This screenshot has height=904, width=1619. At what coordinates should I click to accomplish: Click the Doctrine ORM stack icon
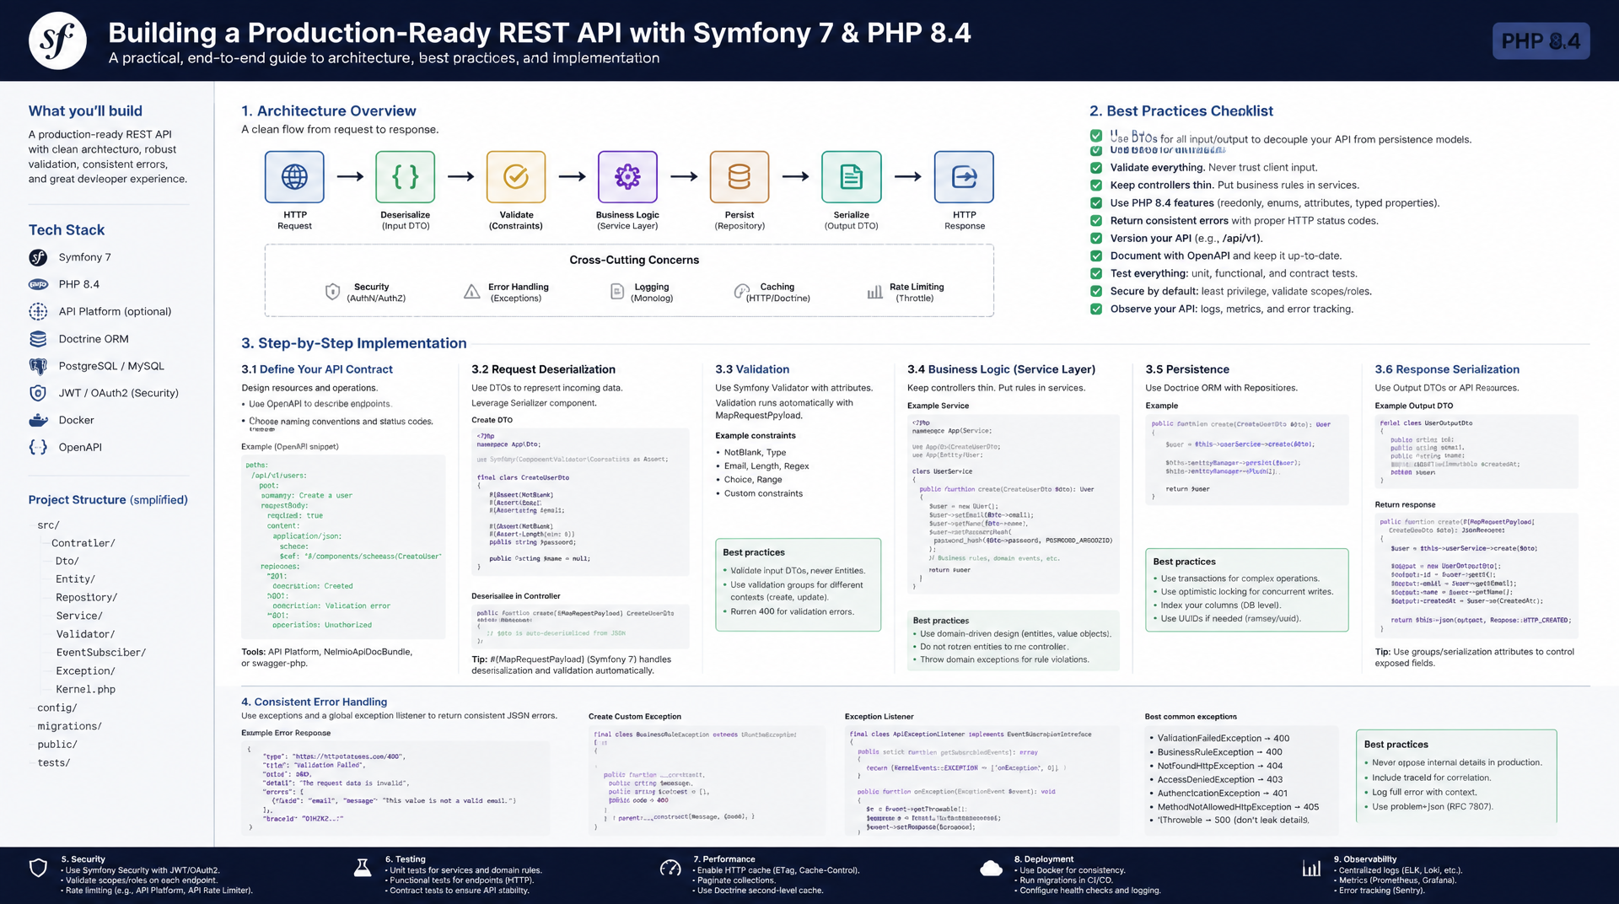(38, 339)
